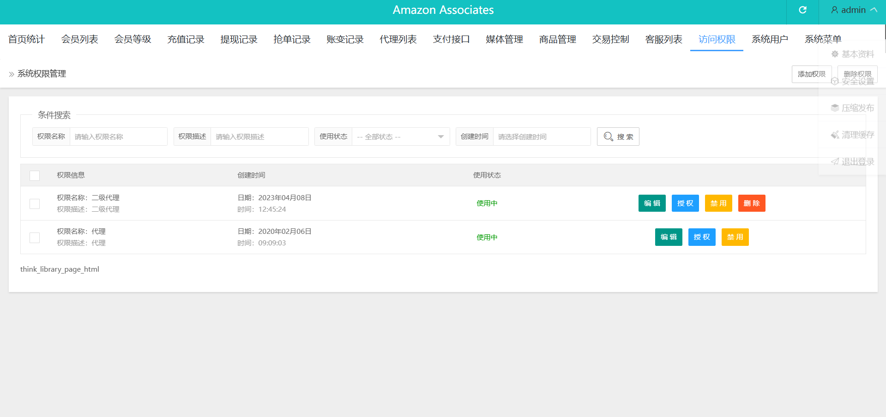Viewport: 886px width, 417px height.
Task: Click the 使用中 status in 二级代理 row
Action: pyautogui.click(x=487, y=203)
